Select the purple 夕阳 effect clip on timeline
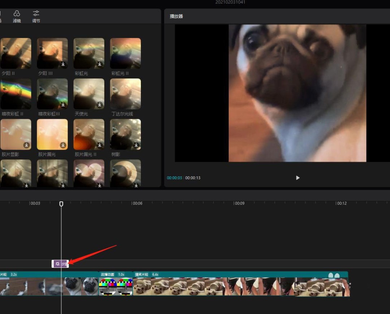The width and height of the screenshot is (390, 314). pyautogui.click(x=60, y=264)
